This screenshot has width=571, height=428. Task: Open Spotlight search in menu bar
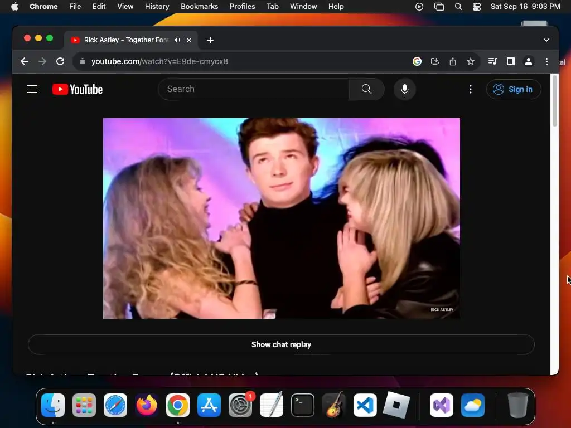(458, 7)
